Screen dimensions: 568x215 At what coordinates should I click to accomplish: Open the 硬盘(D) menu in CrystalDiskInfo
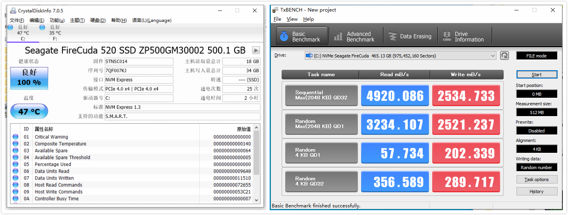(98, 20)
